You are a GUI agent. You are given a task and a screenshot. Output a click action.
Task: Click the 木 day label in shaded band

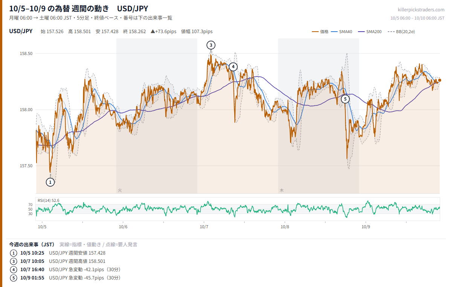pos(281,191)
